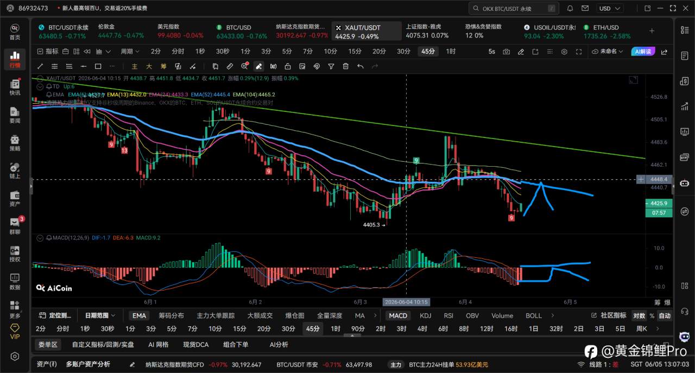Undo last drawing action
Screen dimensions: 695x373
pos(360,66)
